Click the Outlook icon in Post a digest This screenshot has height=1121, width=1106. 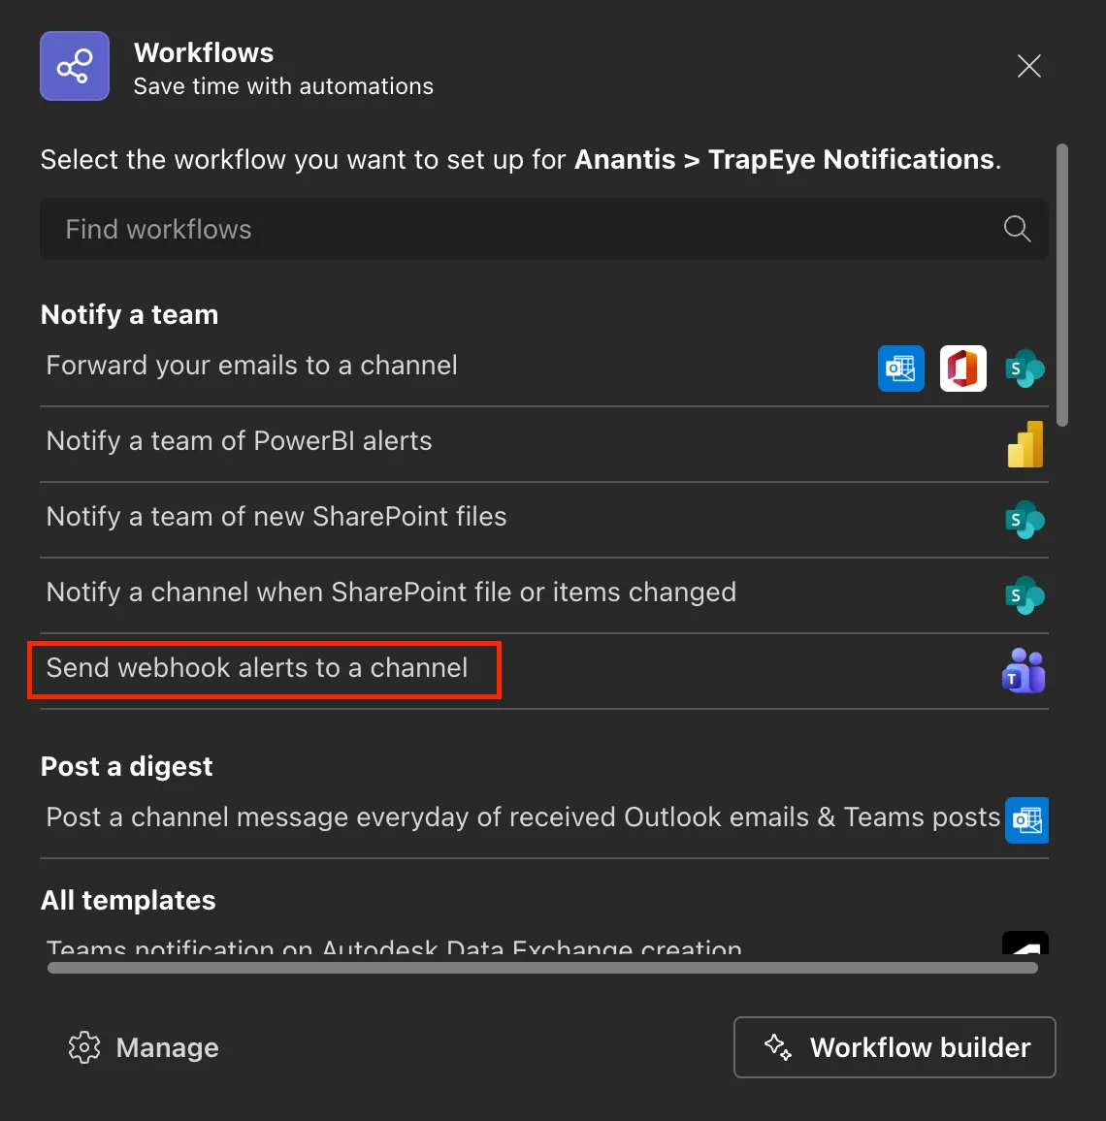[x=1026, y=820]
